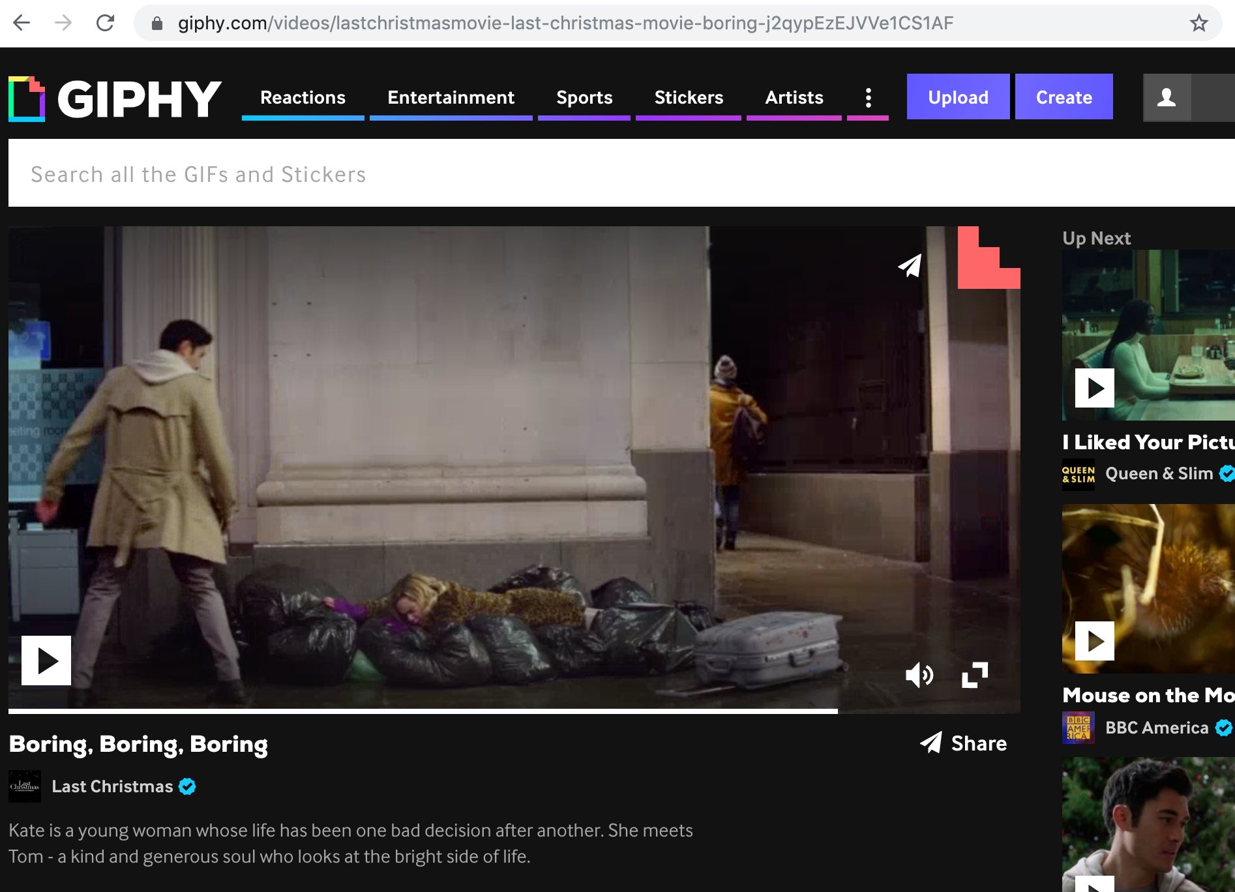
Task: Play the I Liked Your Picture video
Action: pyautogui.click(x=1094, y=388)
